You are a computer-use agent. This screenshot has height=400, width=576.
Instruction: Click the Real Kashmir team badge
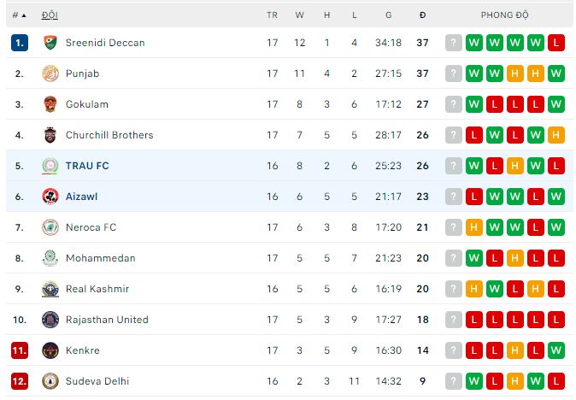click(x=50, y=289)
